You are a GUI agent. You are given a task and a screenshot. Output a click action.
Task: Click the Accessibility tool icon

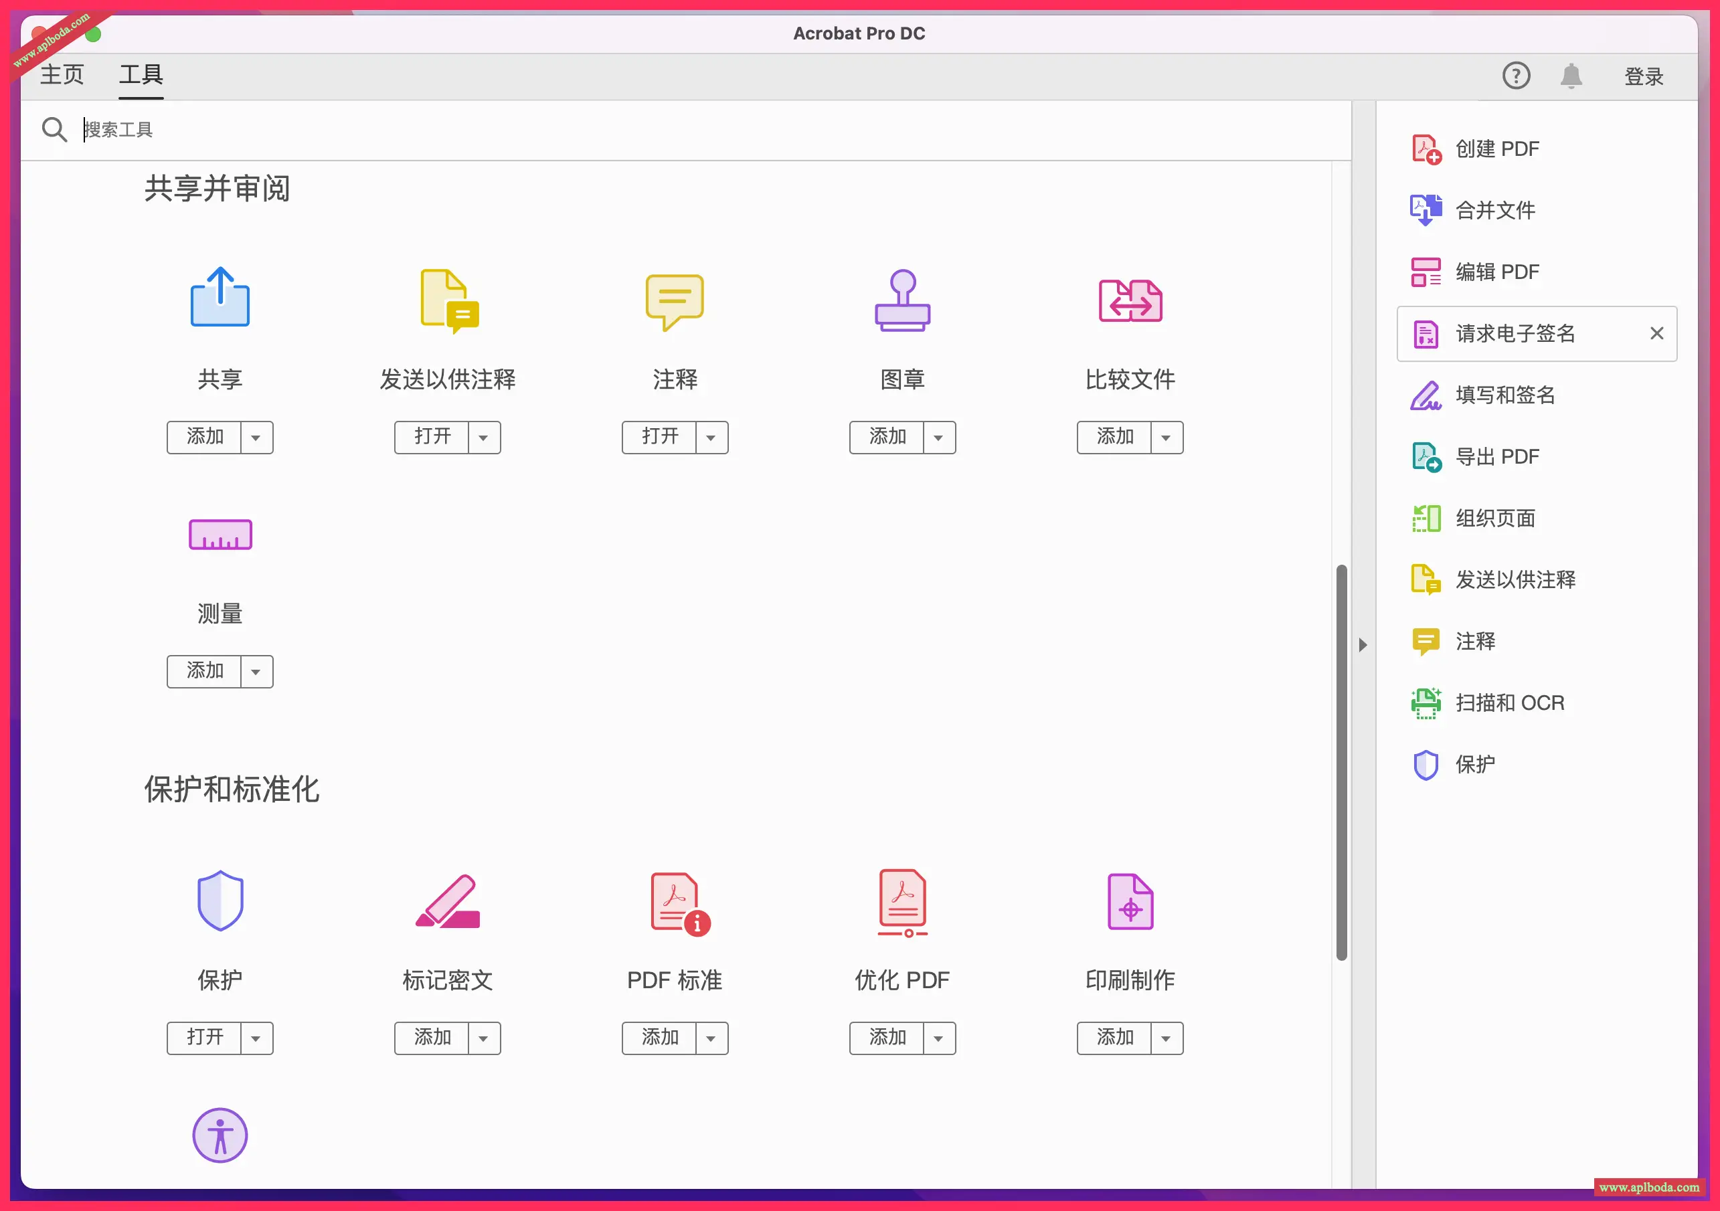pos(220,1135)
